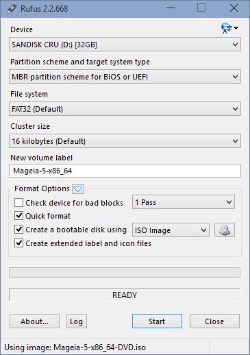Toggle the Format Options advanced arrow
Screen dimensions: 250x355
point(78,189)
